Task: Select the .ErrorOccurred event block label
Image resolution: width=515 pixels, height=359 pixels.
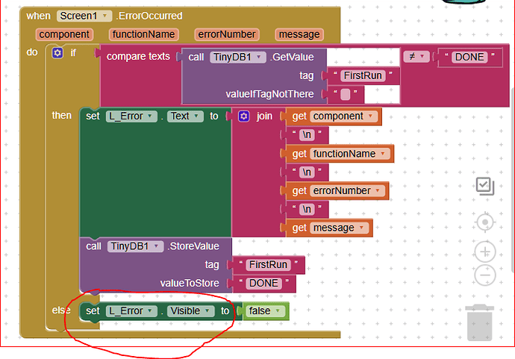Action: [x=149, y=16]
